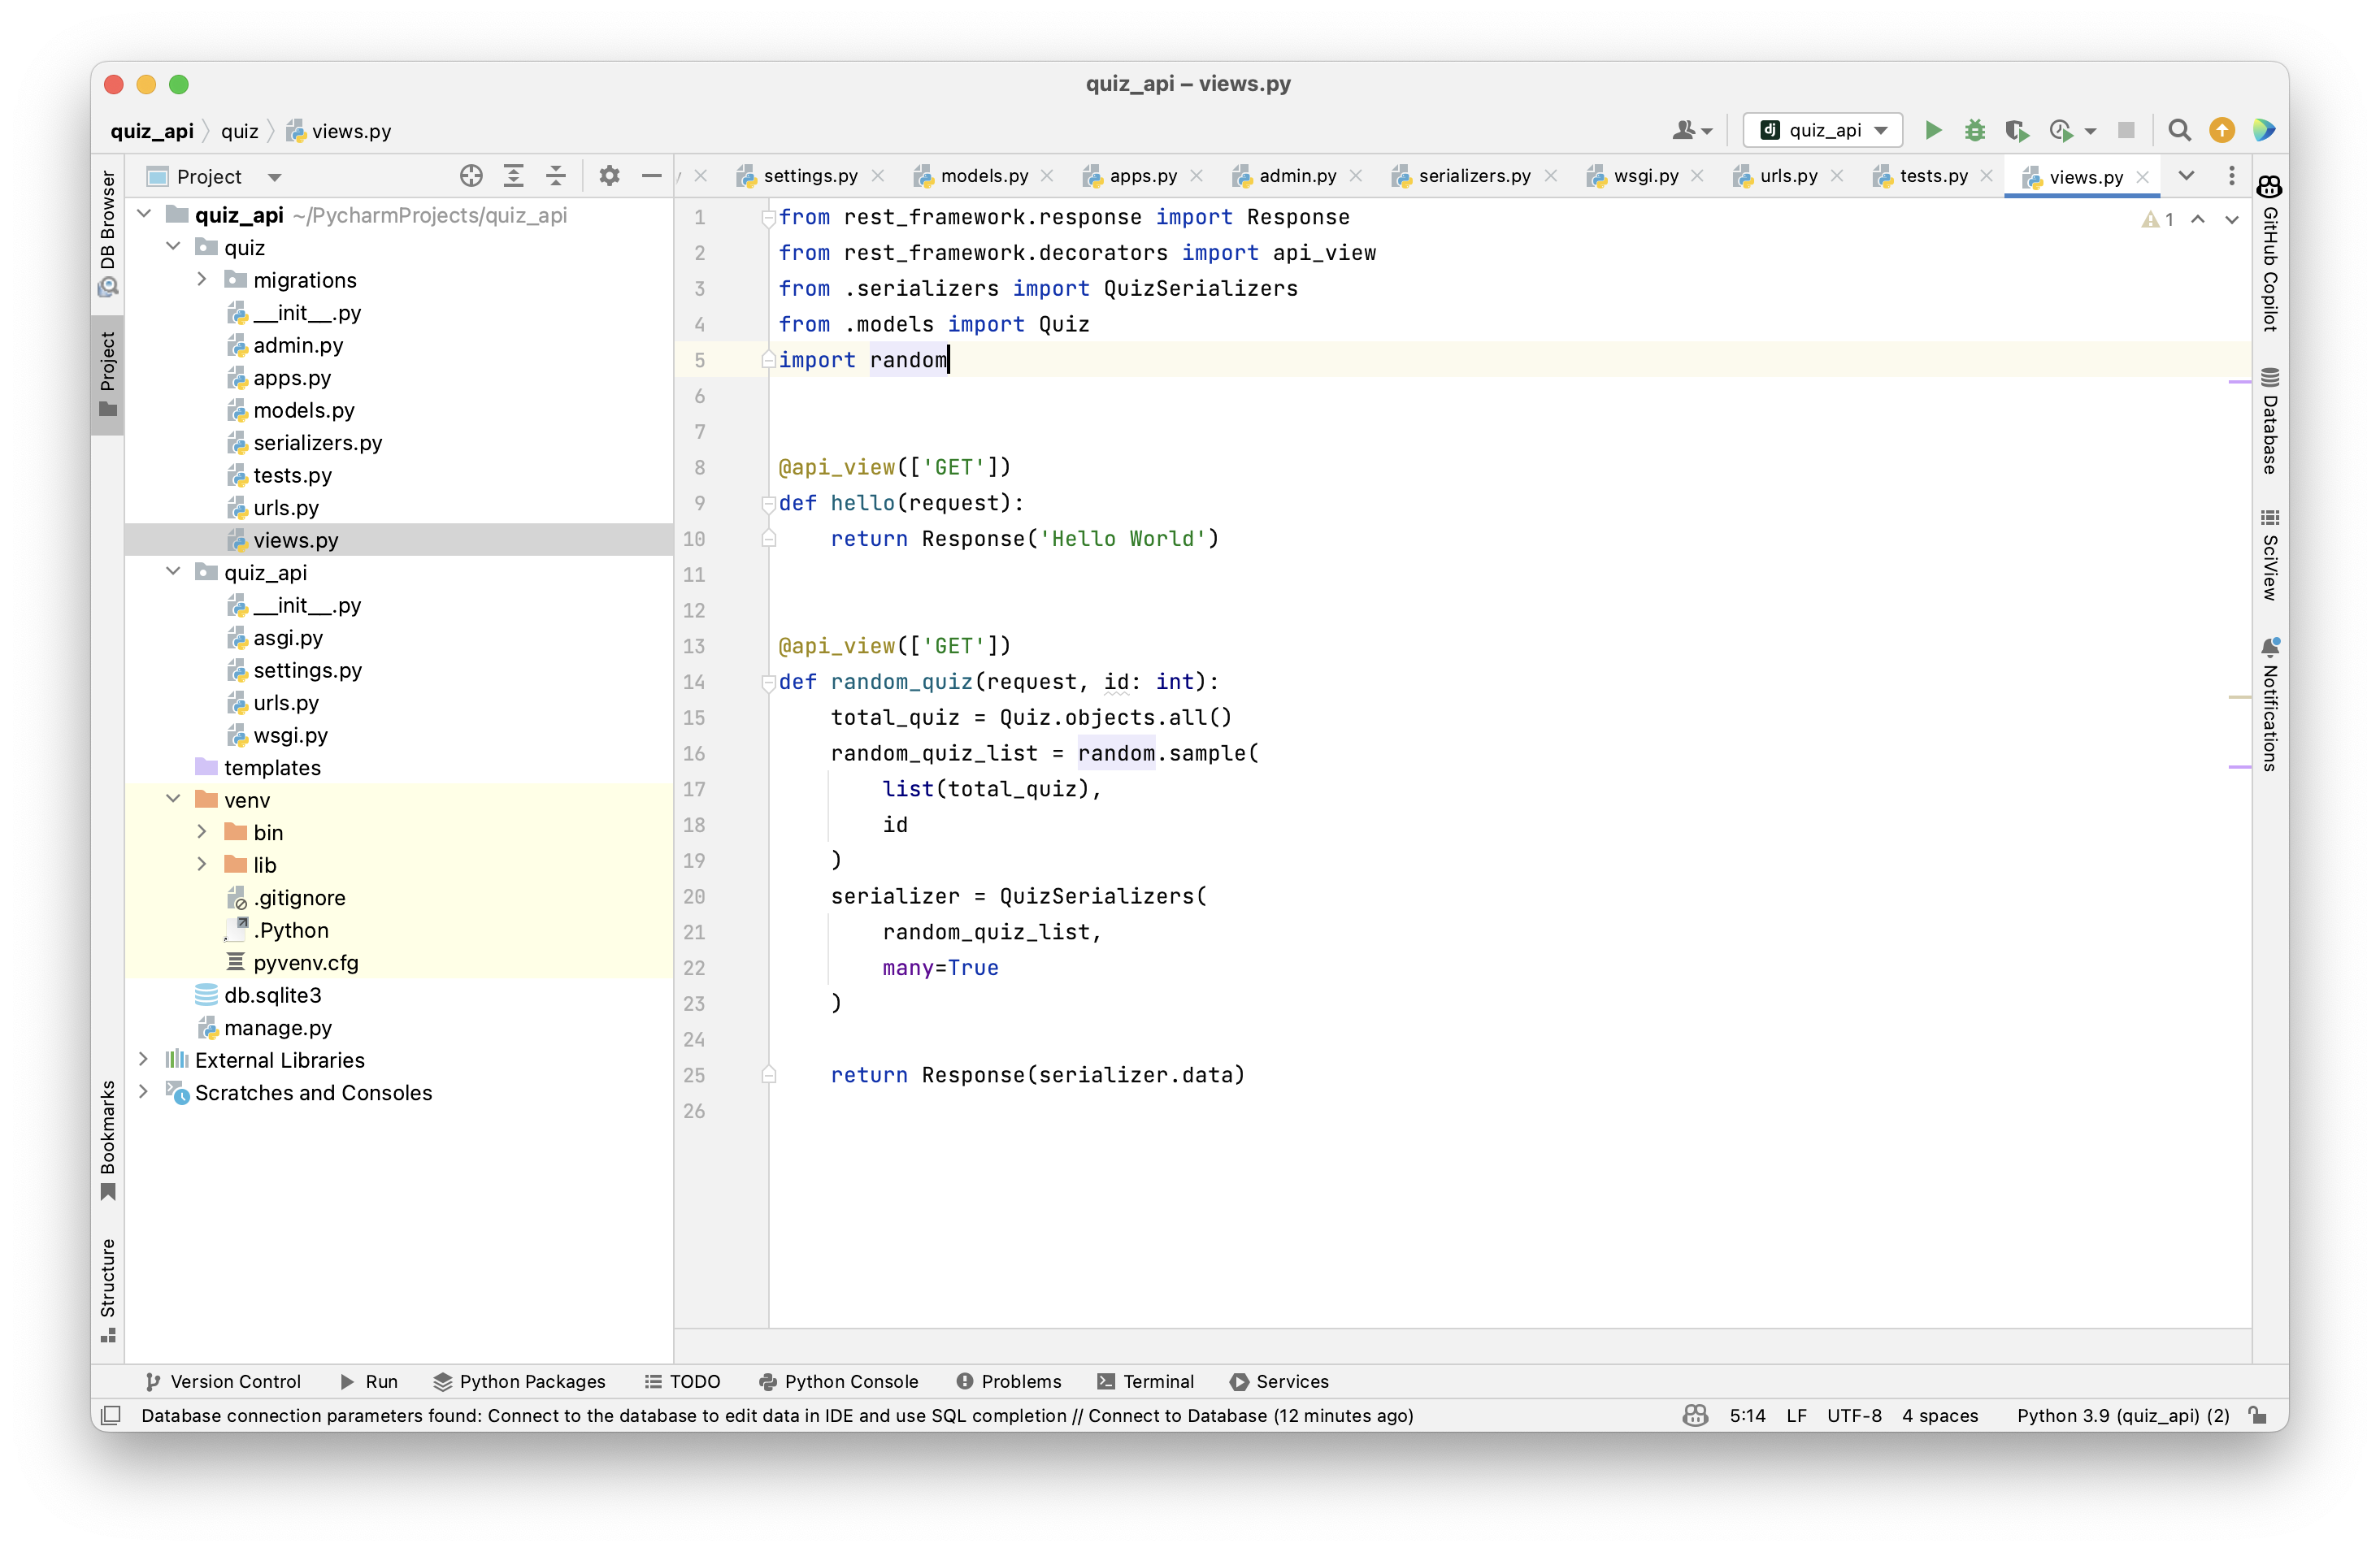This screenshot has width=2380, height=1552.
Task: Click the Debug bug icon
Action: [x=1974, y=130]
